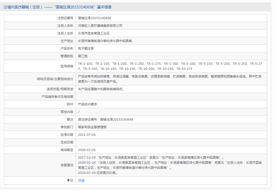Select the 审批部门 row label
The width and height of the screenshot is (278, 193).
click(67, 127)
